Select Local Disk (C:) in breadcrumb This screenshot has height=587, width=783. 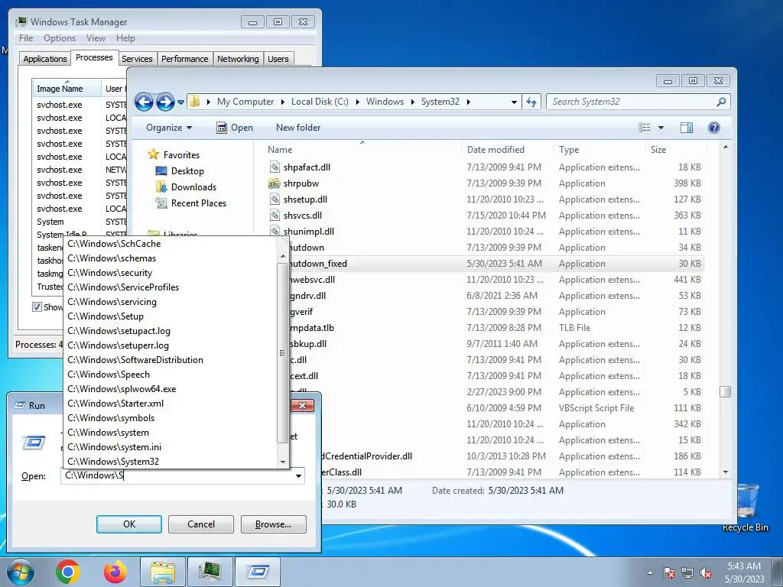(320, 102)
